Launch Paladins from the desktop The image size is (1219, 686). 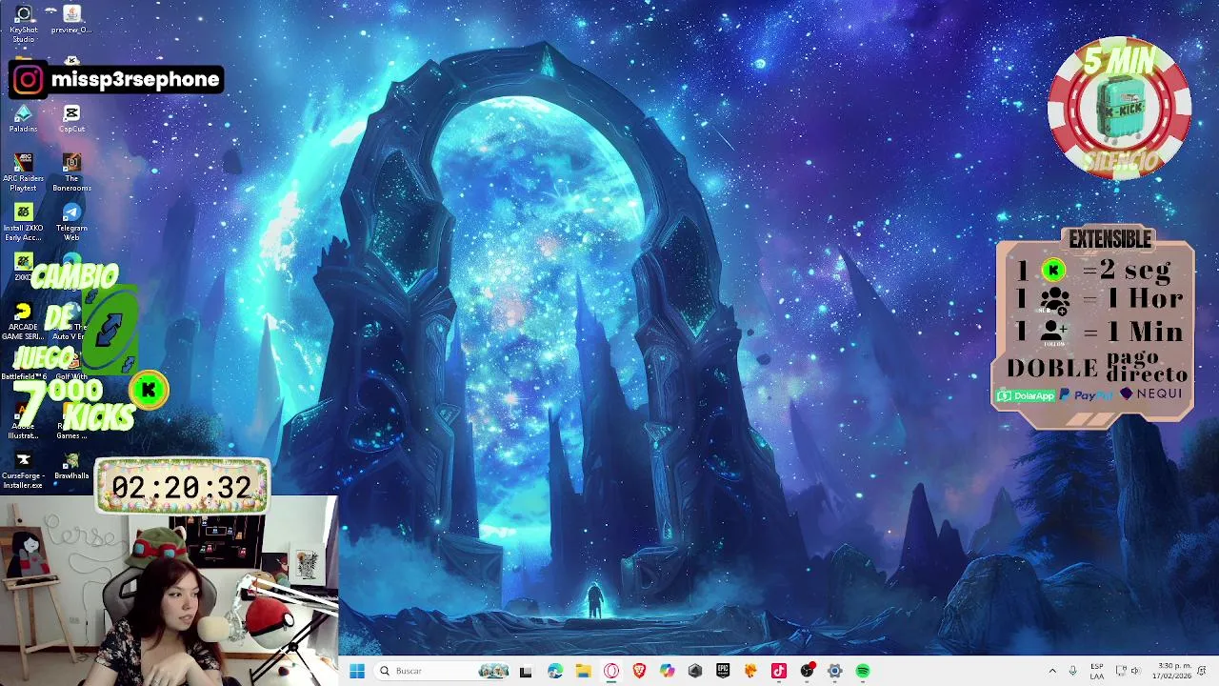(24, 118)
